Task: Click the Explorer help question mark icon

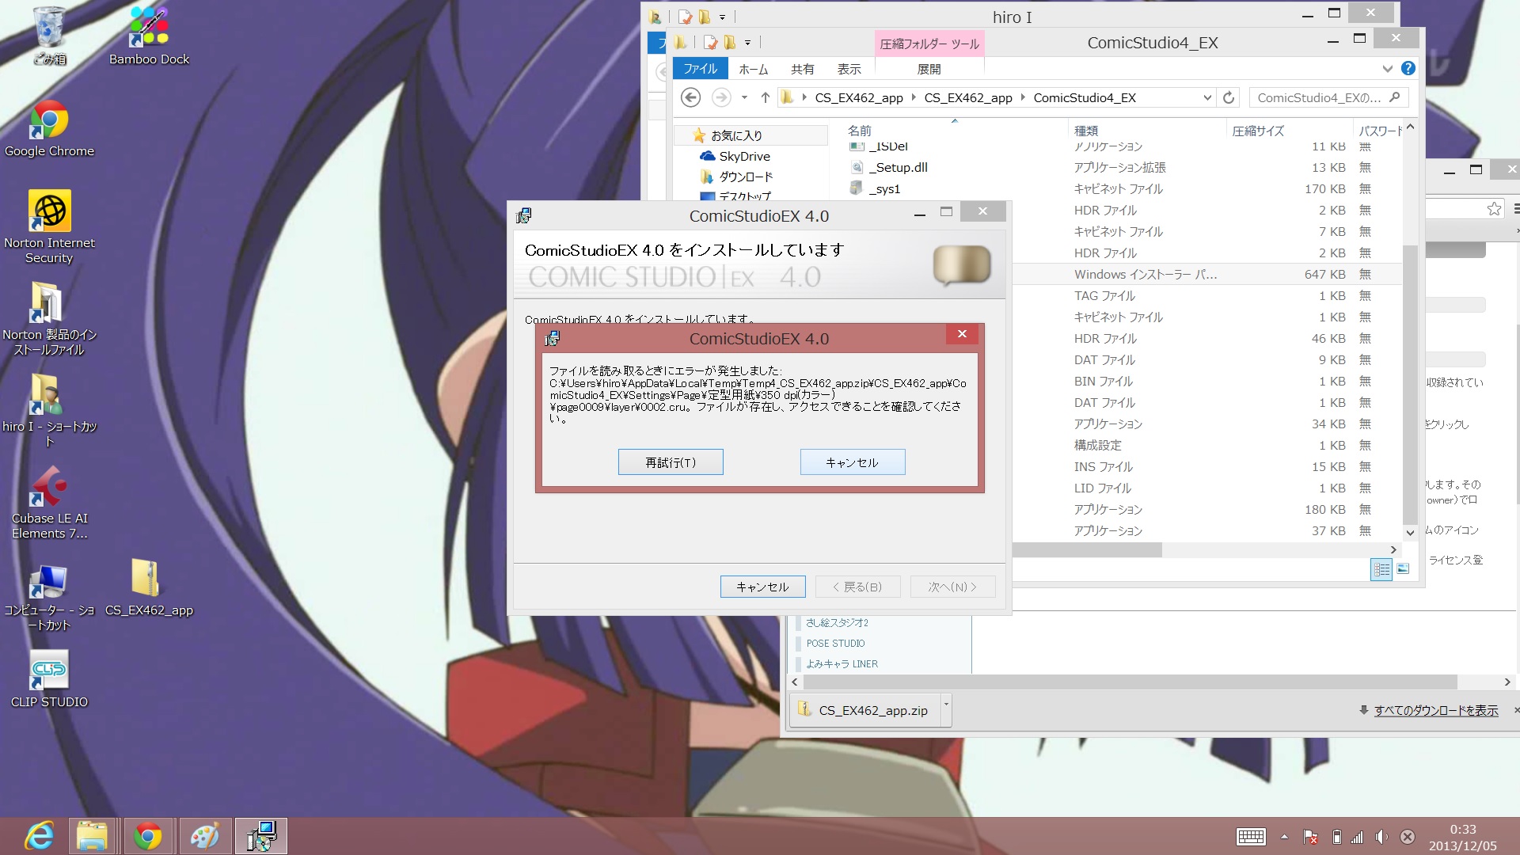Action: 1408,69
